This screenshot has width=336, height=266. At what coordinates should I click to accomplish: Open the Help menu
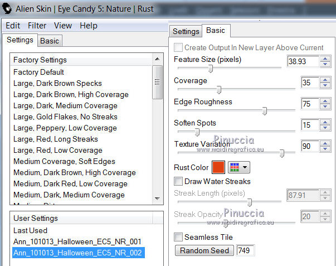pyautogui.click(x=89, y=26)
